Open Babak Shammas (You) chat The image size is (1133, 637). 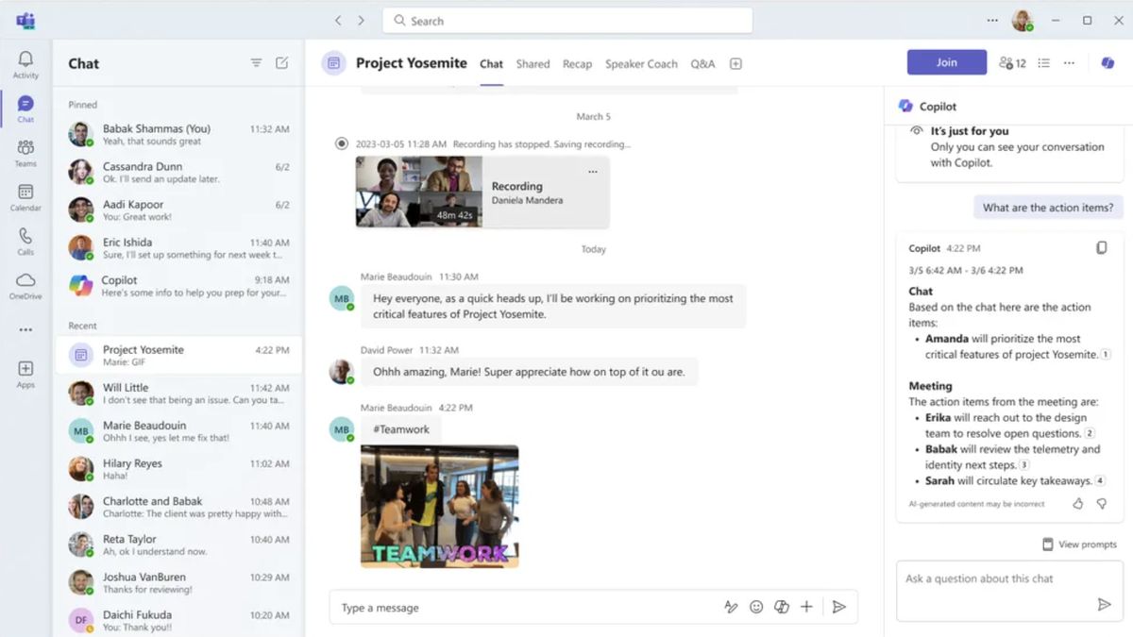[178, 134]
